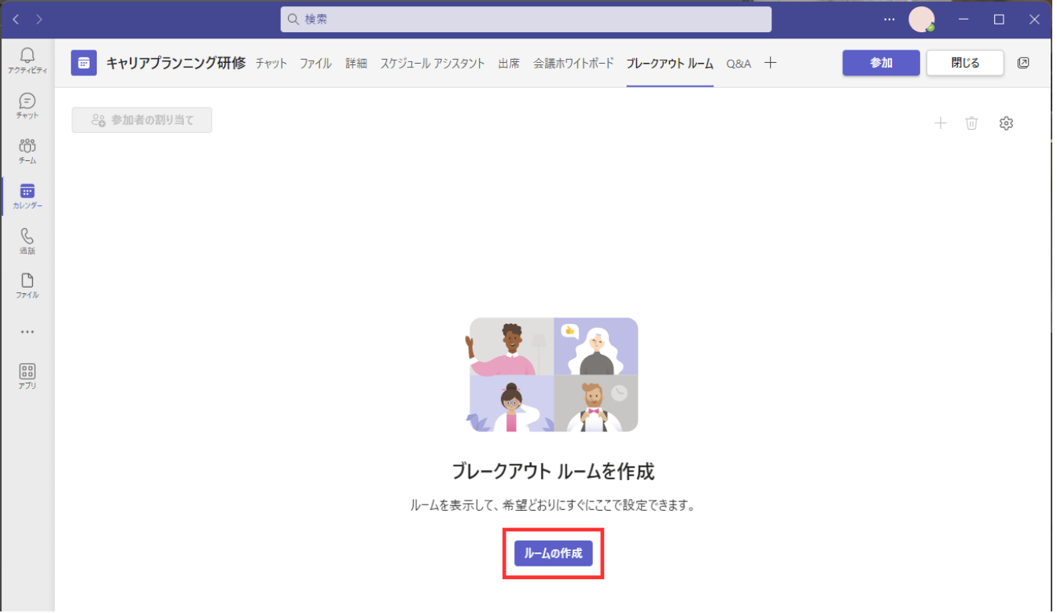Switch to the チャット tab
The height and width of the screenshot is (613, 1057).
(271, 64)
